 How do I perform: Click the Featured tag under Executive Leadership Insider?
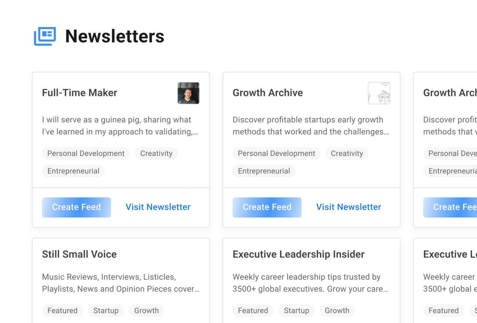click(253, 311)
